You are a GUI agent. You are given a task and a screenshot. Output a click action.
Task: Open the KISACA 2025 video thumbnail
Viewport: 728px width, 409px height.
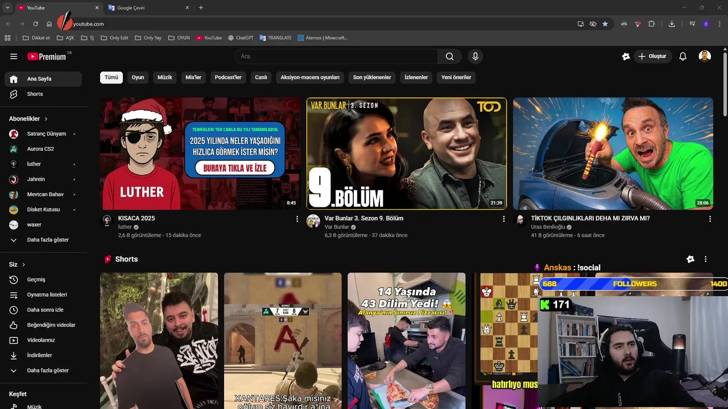[x=200, y=153]
